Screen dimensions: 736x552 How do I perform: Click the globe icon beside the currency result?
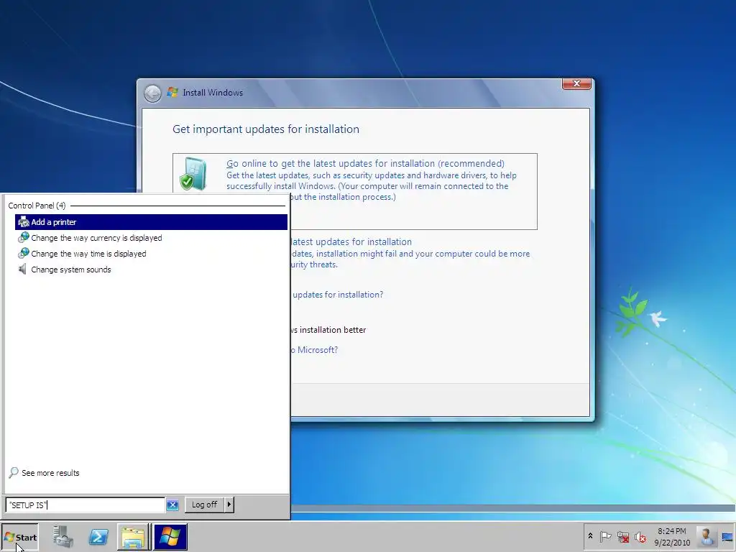pyautogui.click(x=23, y=237)
